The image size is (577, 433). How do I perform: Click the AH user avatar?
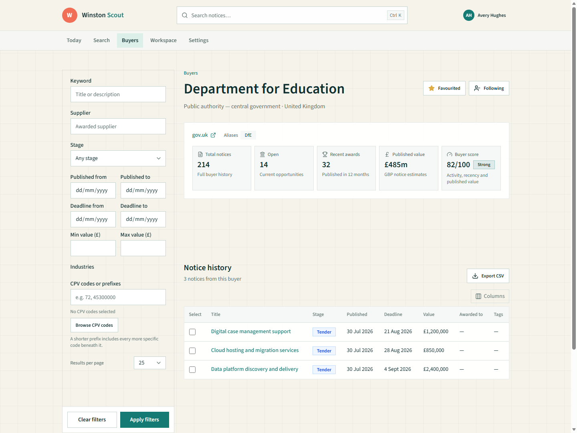(469, 15)
